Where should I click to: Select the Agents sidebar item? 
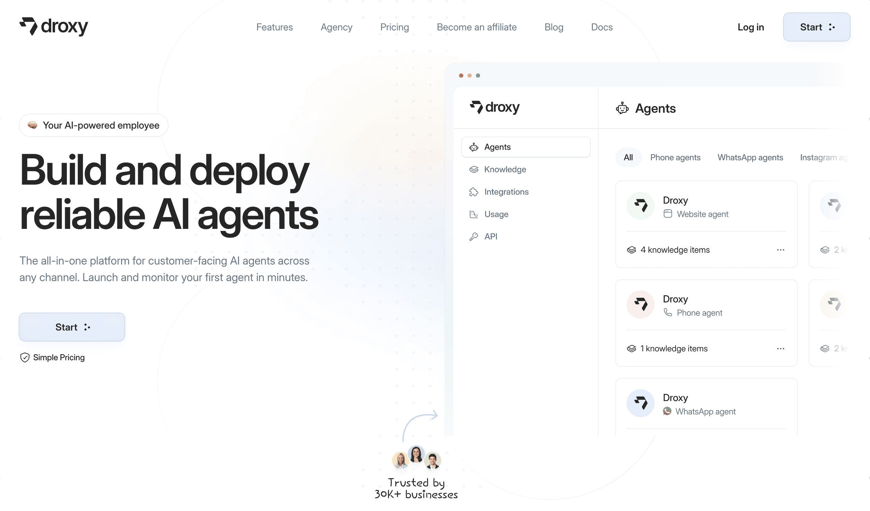pos(526,147)
